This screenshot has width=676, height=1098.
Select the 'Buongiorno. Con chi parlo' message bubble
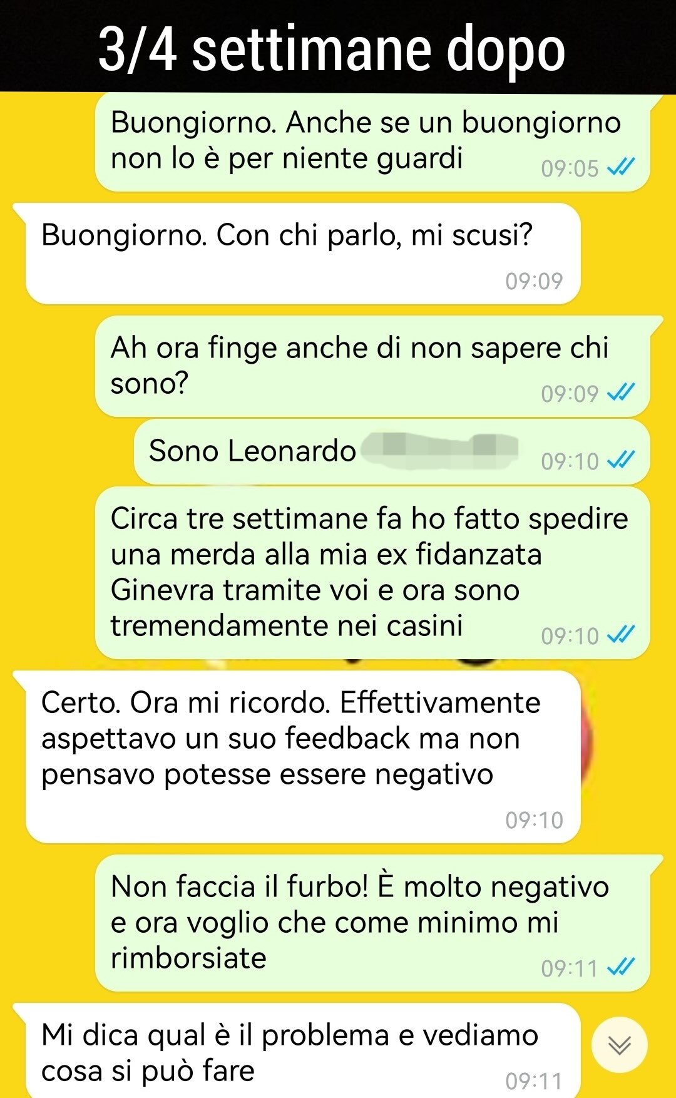pyautogui.click(x=302, y=254)
